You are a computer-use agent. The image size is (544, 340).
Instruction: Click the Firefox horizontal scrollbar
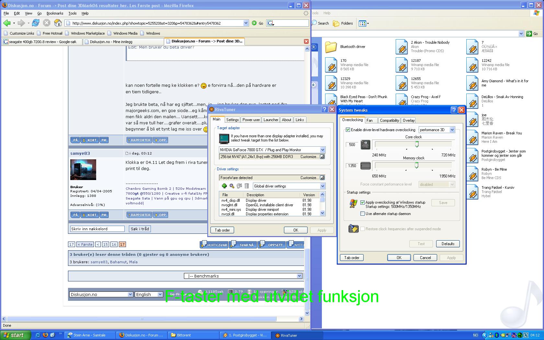coord(142,319)
